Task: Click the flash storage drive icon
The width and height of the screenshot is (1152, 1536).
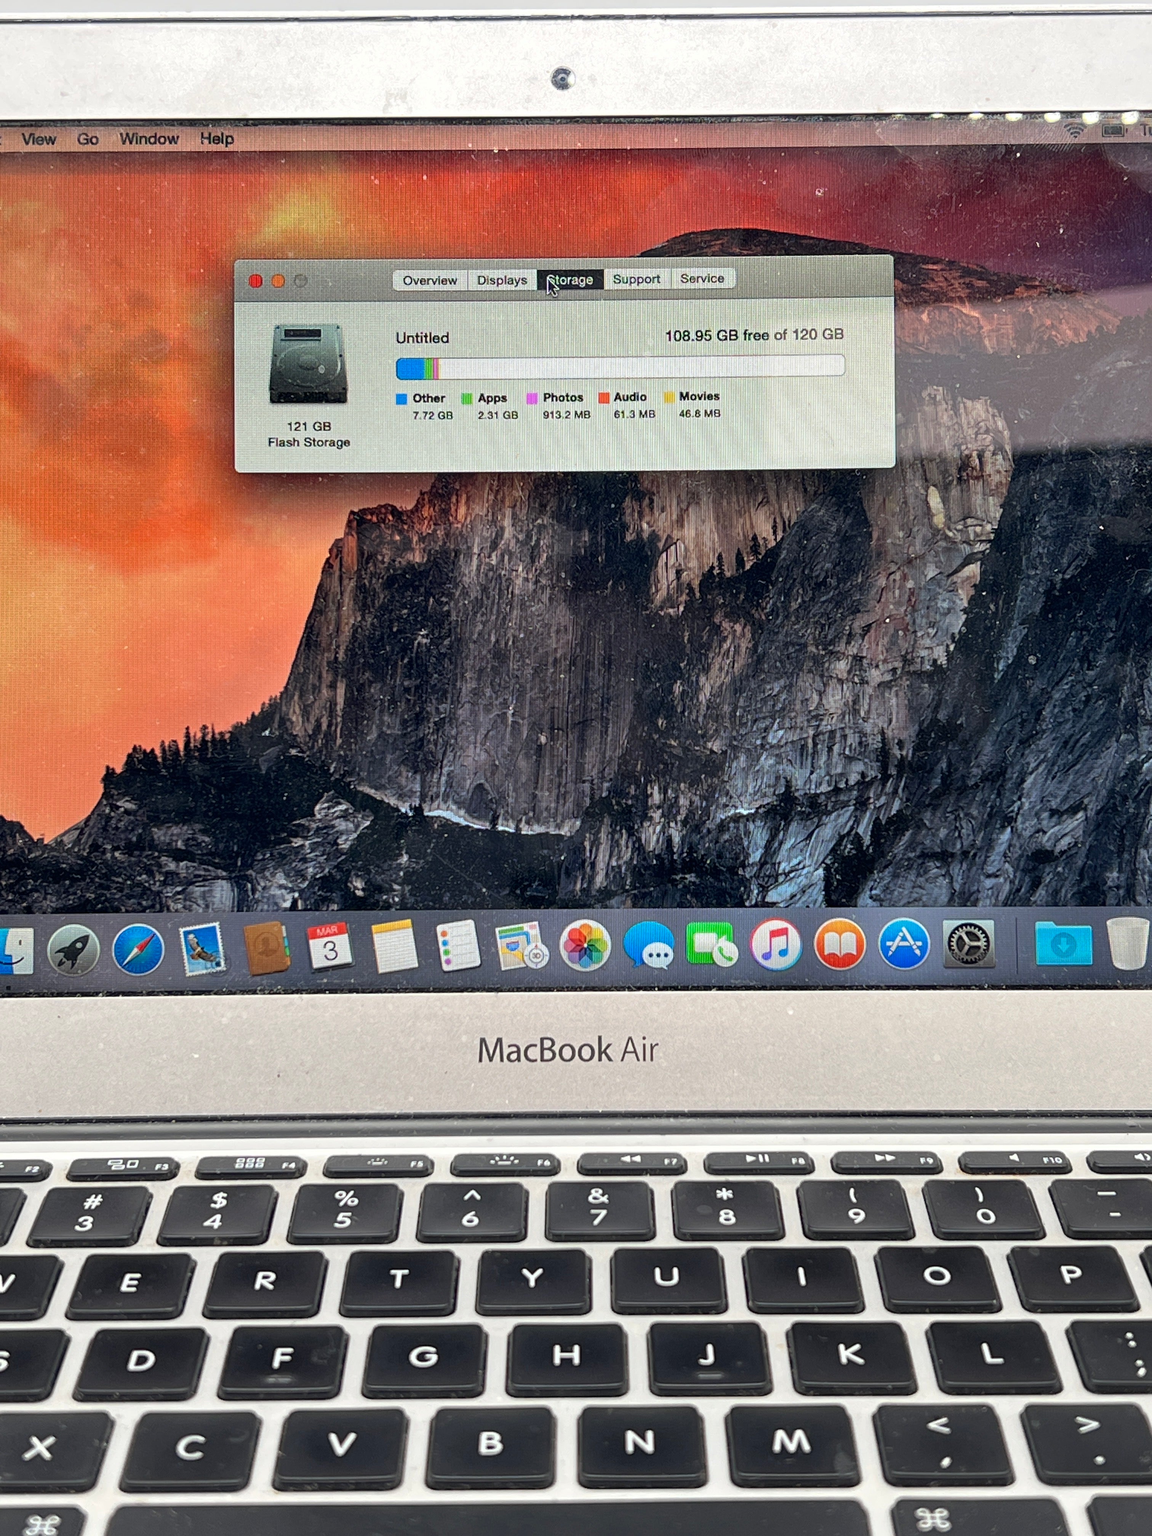Action: (x=307, y=363)
